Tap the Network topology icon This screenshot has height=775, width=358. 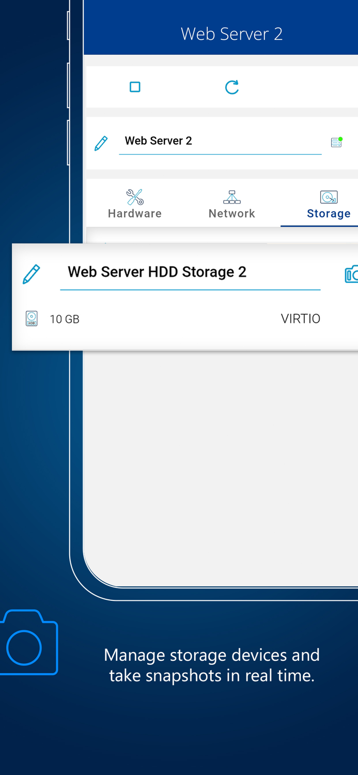point(231,197)
